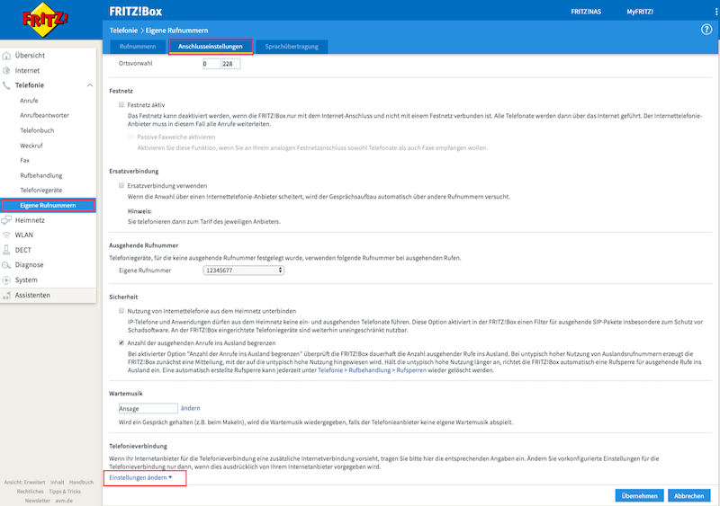Open the help question mark icon
Image resolution: width=720 pixels, height=506 pixels.
click(706, 30)
